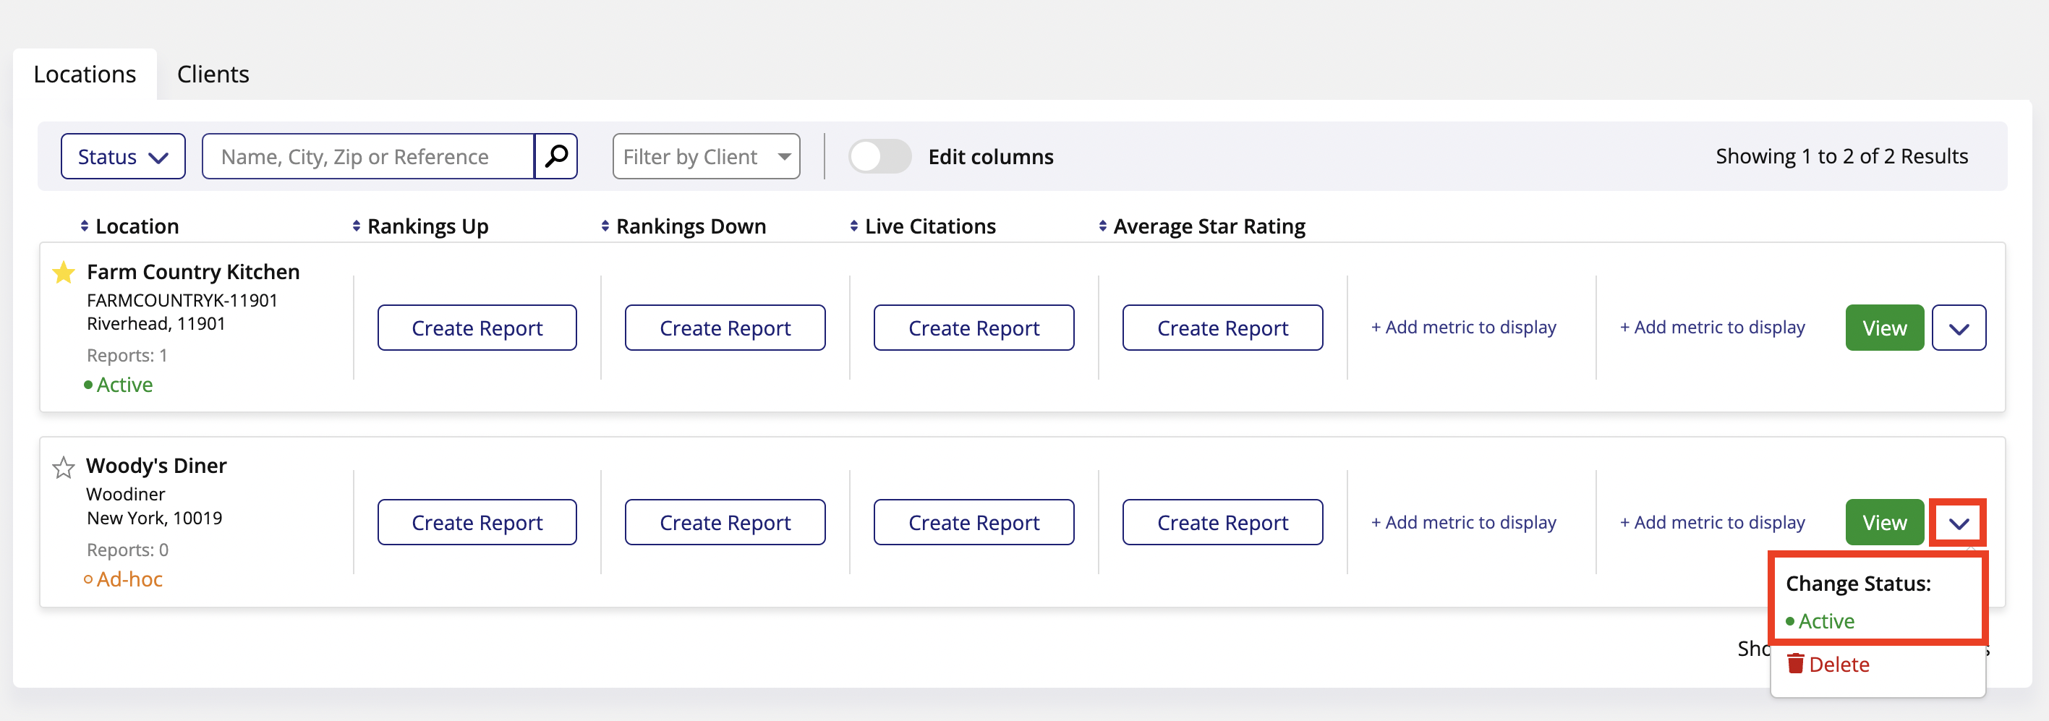Focus the Name, City, Zip search field
The height and width of the screenshot is (721, 2049).
[x=368, y=155]
